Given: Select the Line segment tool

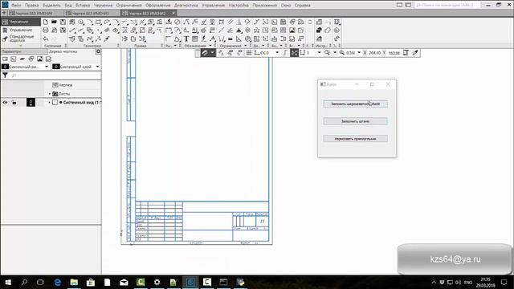Looking at the screenshot, I should point(72,31).
